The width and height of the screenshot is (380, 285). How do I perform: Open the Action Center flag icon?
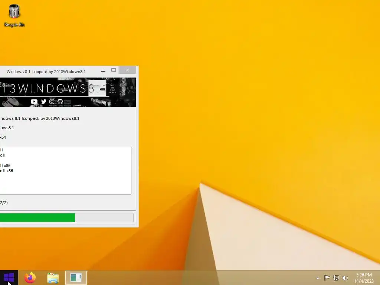(x=327, y=278)
